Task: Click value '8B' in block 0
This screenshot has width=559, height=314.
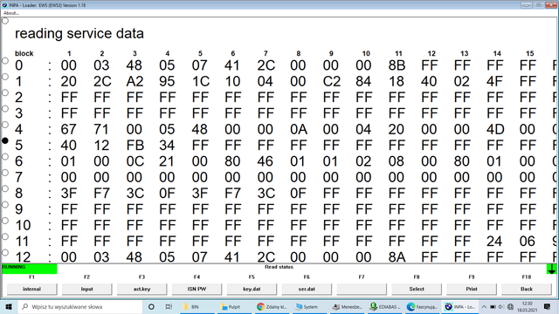Action: 397,65
